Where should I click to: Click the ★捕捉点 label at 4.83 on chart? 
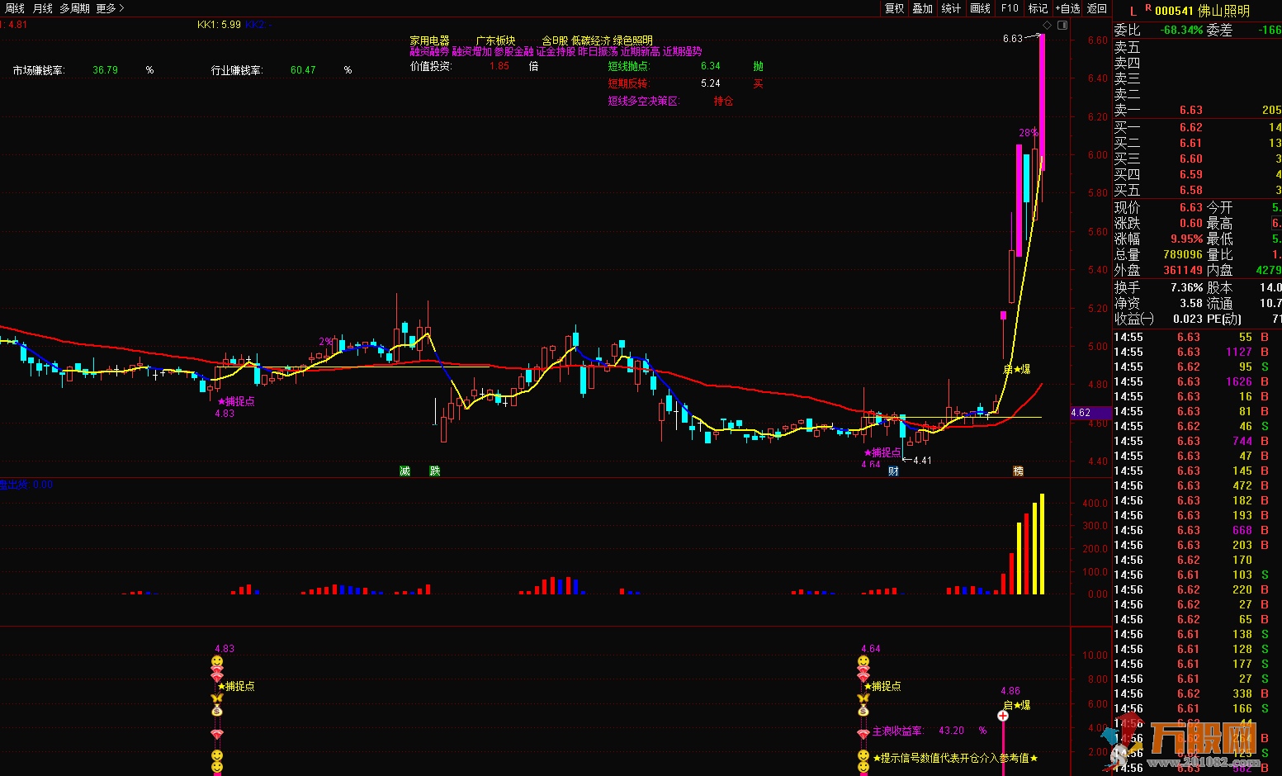click(236, 401)
